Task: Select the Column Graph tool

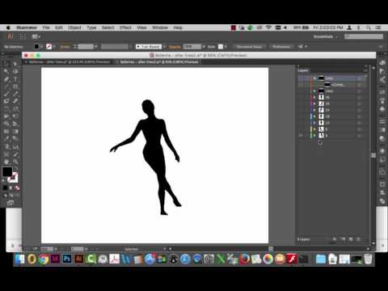Action: click(x=15, y=147)
